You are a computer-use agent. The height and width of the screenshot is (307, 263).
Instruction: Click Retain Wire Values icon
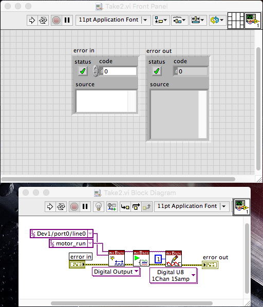click(x=112, y=206)
